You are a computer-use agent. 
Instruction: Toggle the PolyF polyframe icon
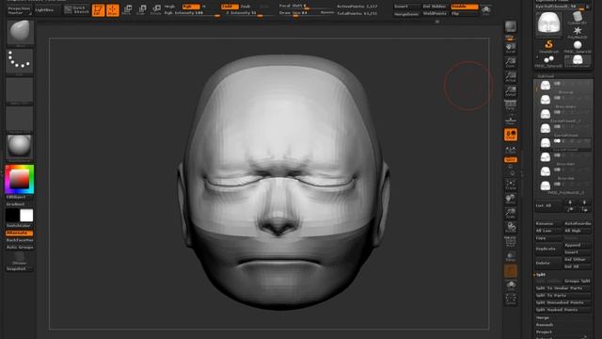(510, 242)
